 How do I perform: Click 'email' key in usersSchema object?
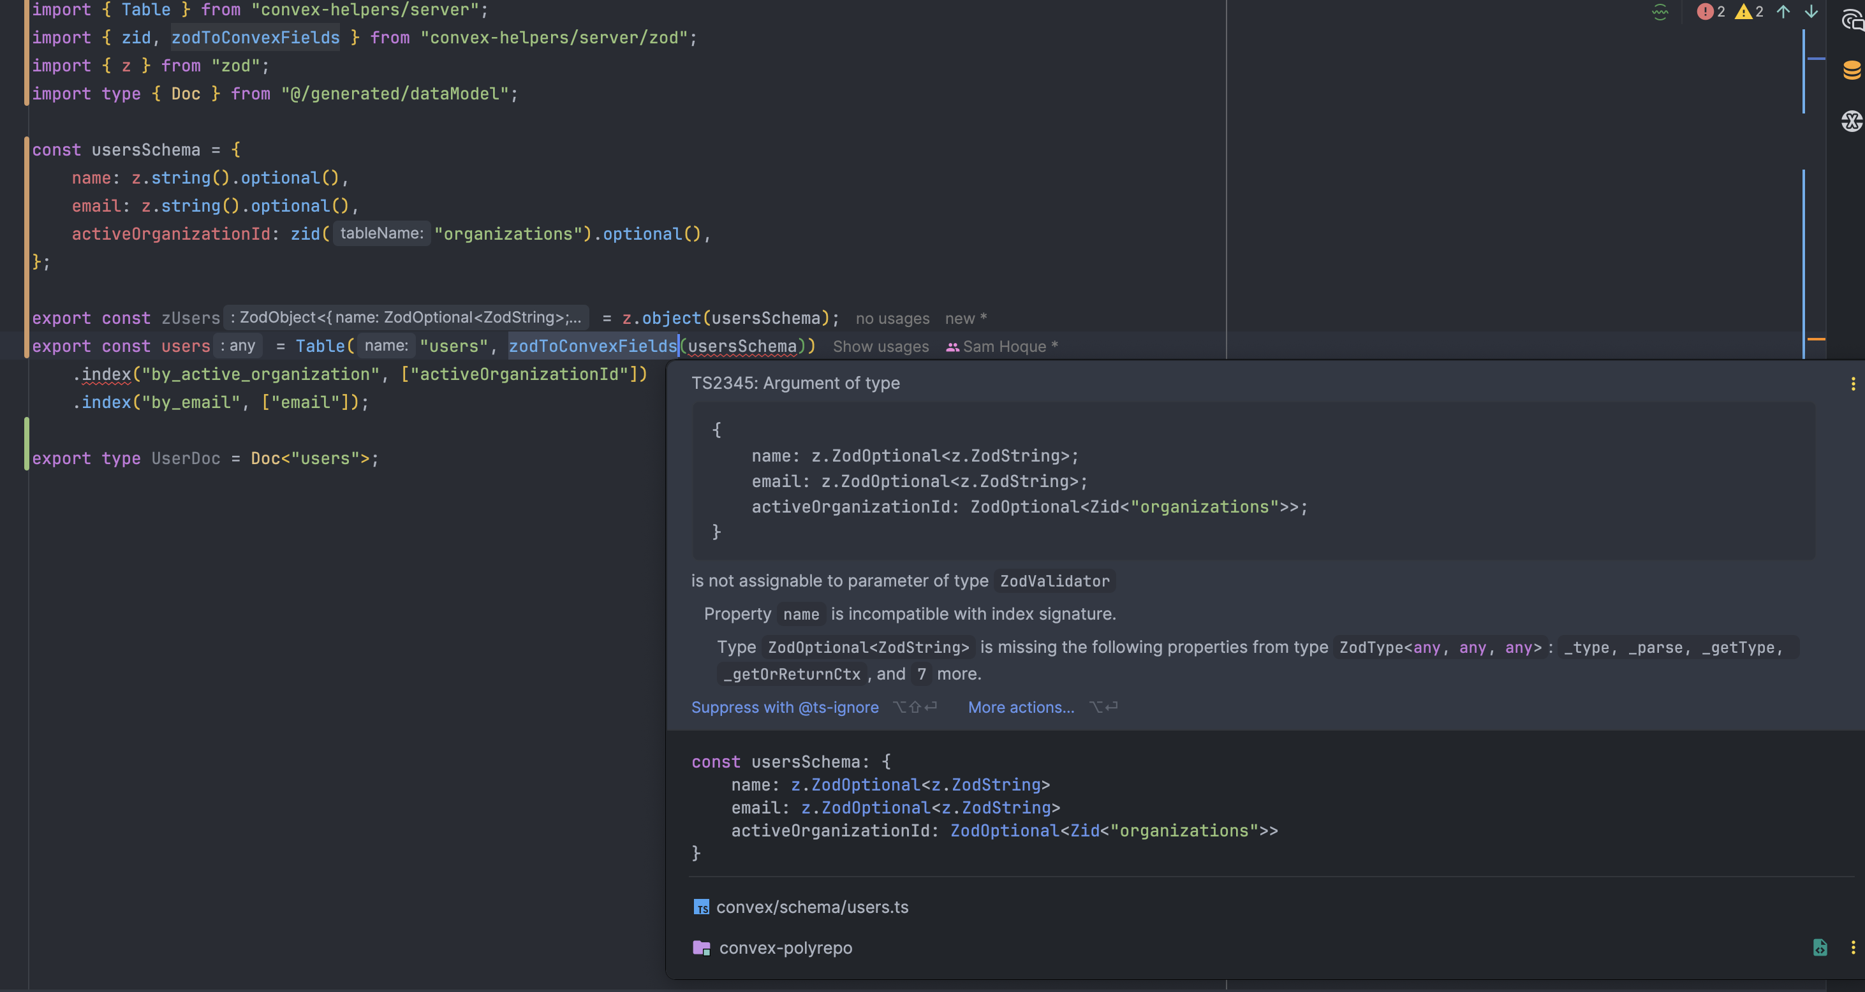96,206
